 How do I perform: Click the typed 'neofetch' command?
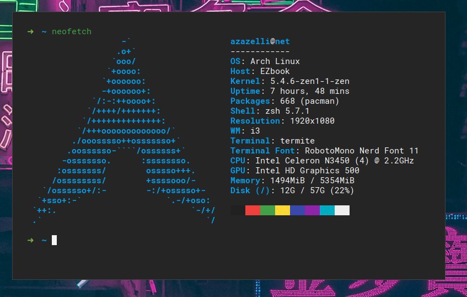(72, 31)
